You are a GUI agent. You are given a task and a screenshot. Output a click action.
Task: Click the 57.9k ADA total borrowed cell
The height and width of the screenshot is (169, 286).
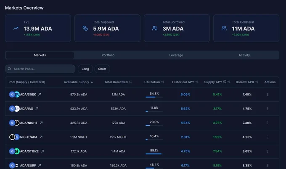coord(118,109)
